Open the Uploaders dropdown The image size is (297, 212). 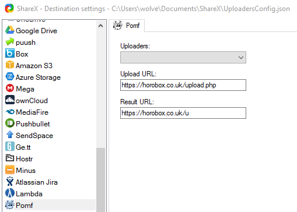tap(183, 58)
